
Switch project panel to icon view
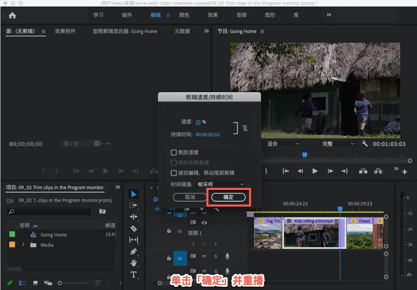point(35,283)
